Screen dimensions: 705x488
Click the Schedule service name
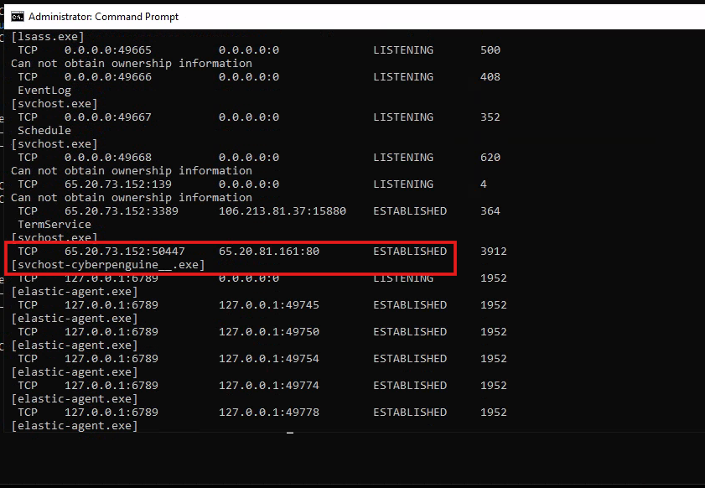click(44, 131)
